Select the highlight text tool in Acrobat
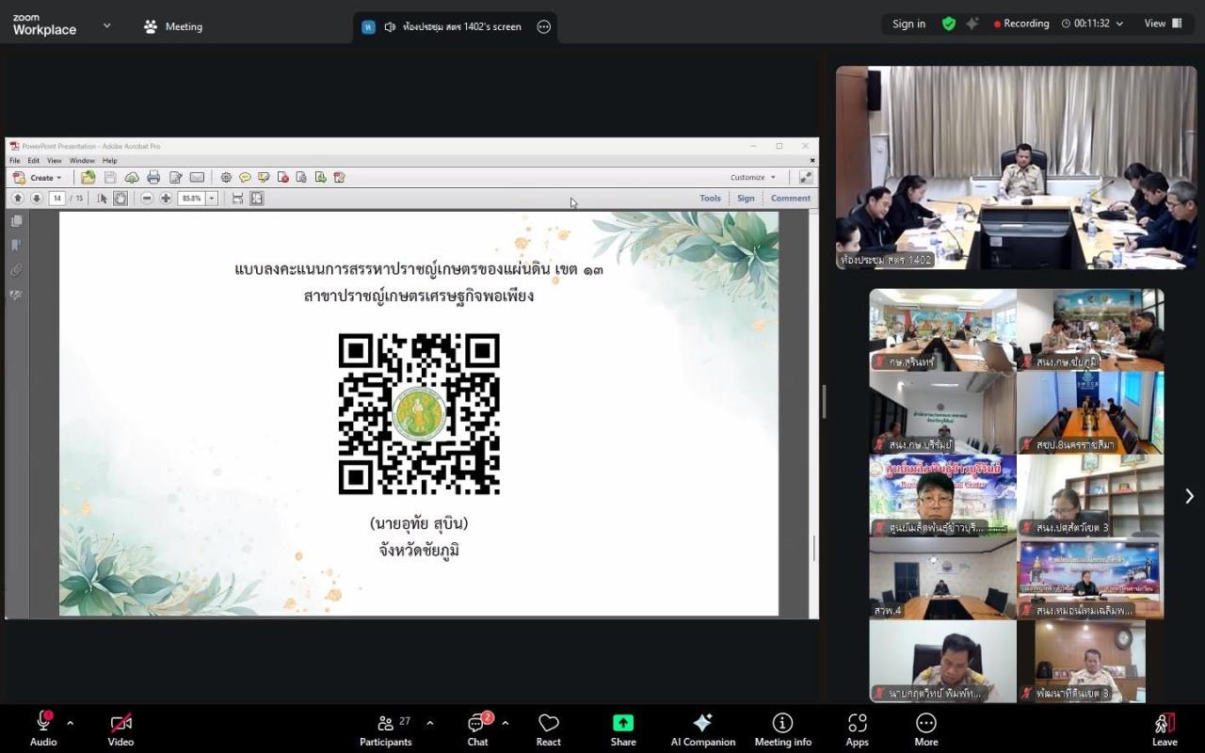Viewport: 1205px width, 753px height. click(264, 177)
